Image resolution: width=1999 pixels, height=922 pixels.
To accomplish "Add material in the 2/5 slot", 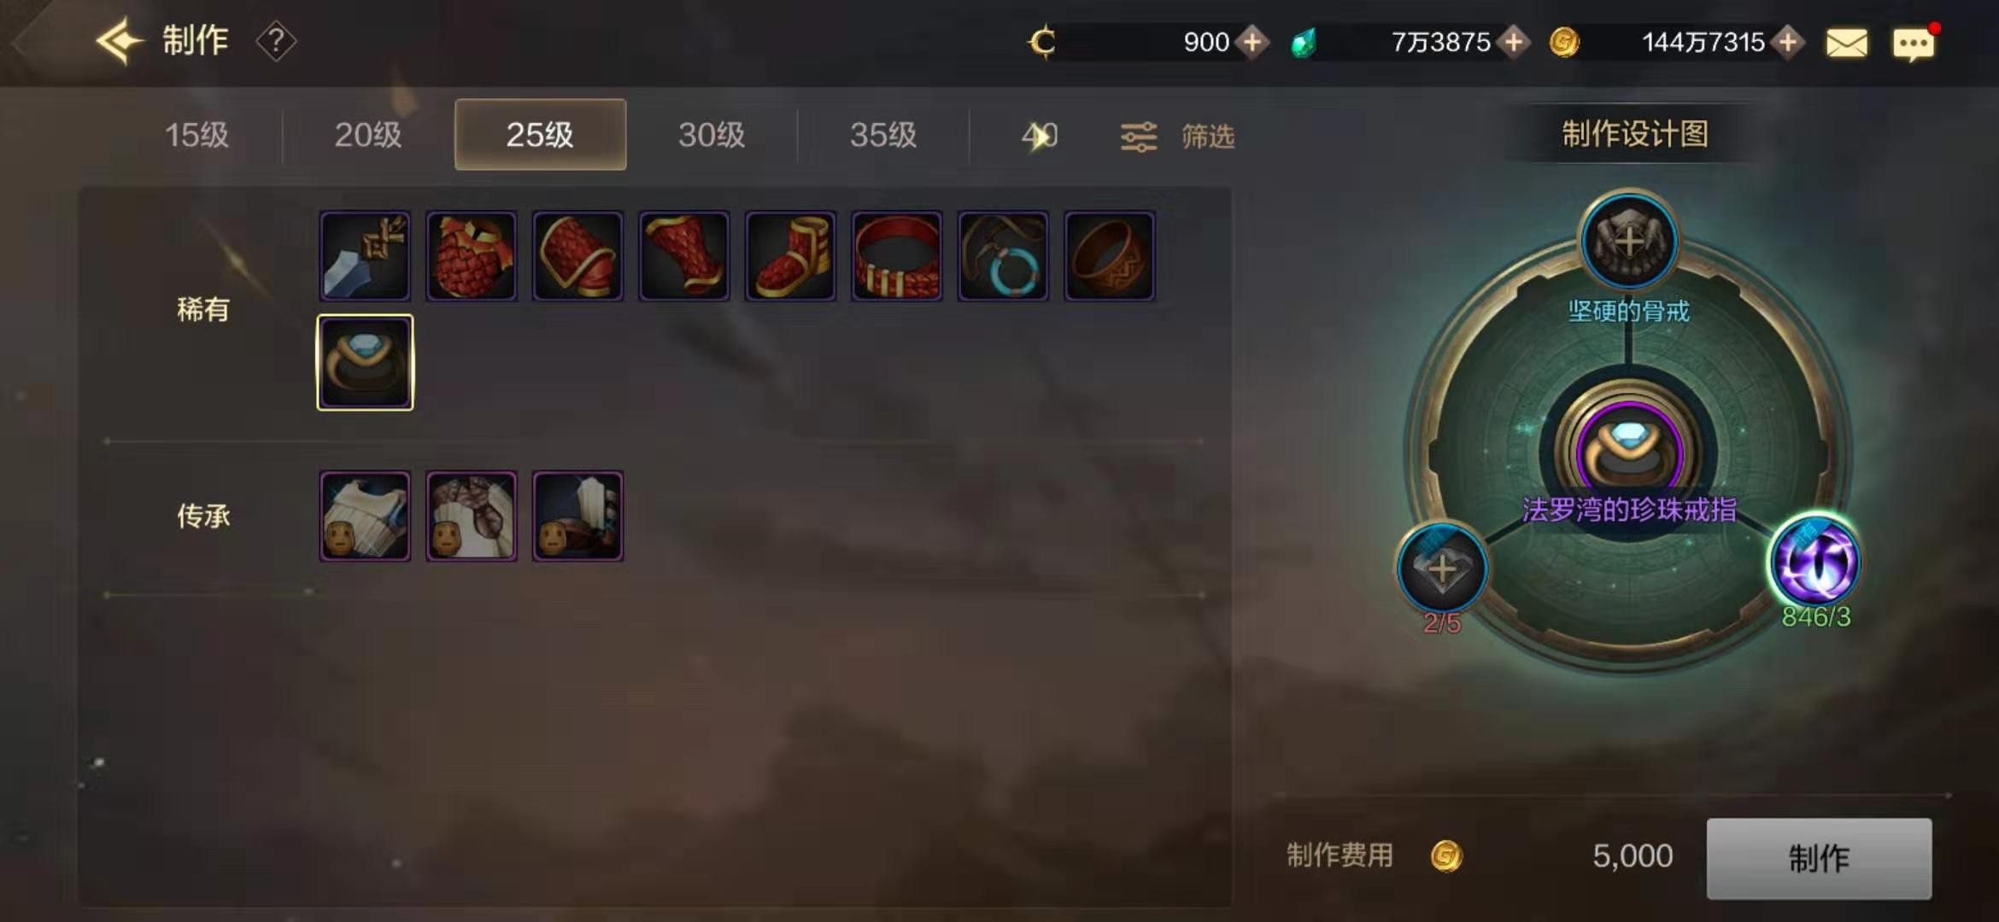I will click(x=1442, y=568).
